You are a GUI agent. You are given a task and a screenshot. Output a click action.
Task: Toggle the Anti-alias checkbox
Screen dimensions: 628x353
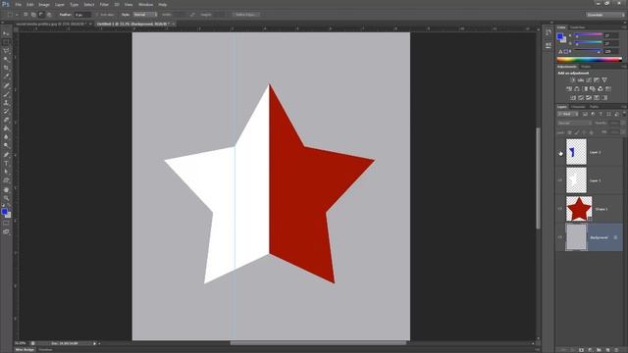(97, 15)
